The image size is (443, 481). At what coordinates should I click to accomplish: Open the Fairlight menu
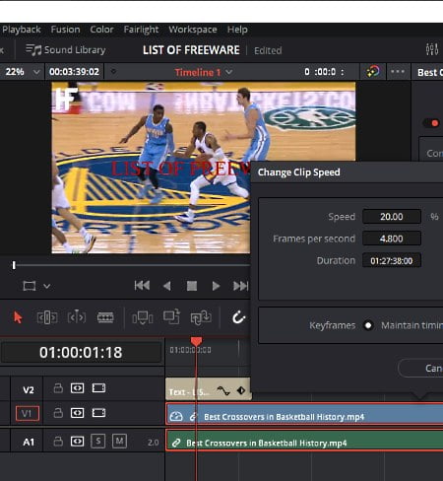pyautogui.click(x=141, y=30)
